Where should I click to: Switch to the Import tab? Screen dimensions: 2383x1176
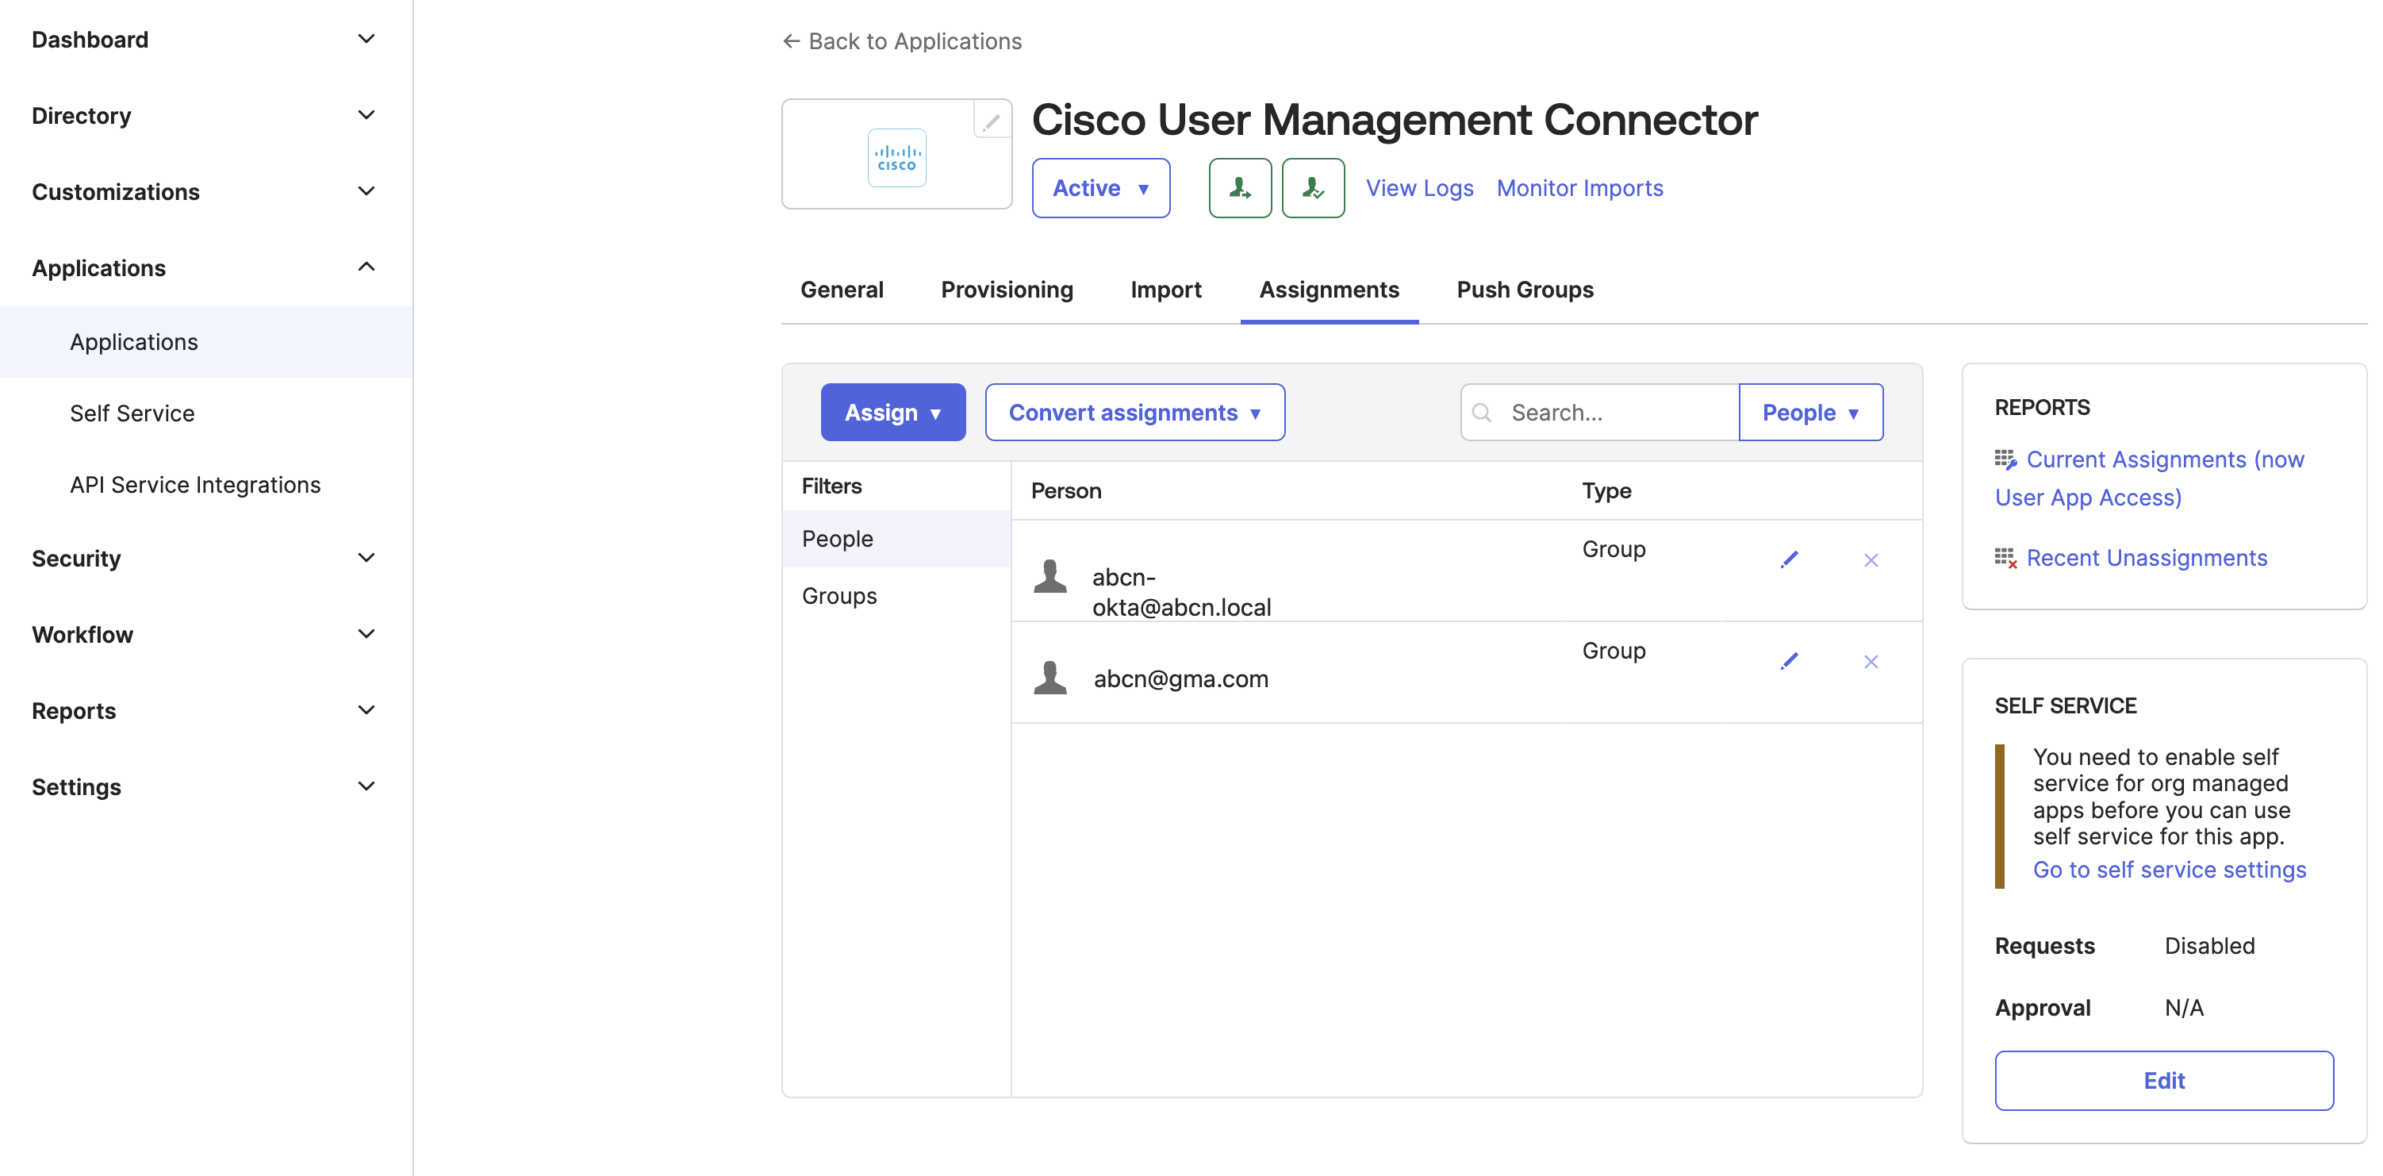[x=1165, y=290]
